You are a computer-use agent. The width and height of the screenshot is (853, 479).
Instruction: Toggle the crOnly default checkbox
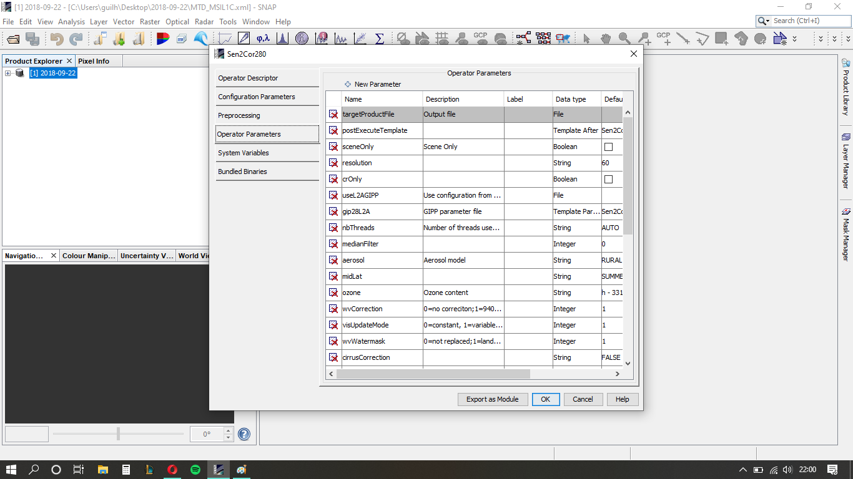[x=609, y=180]
